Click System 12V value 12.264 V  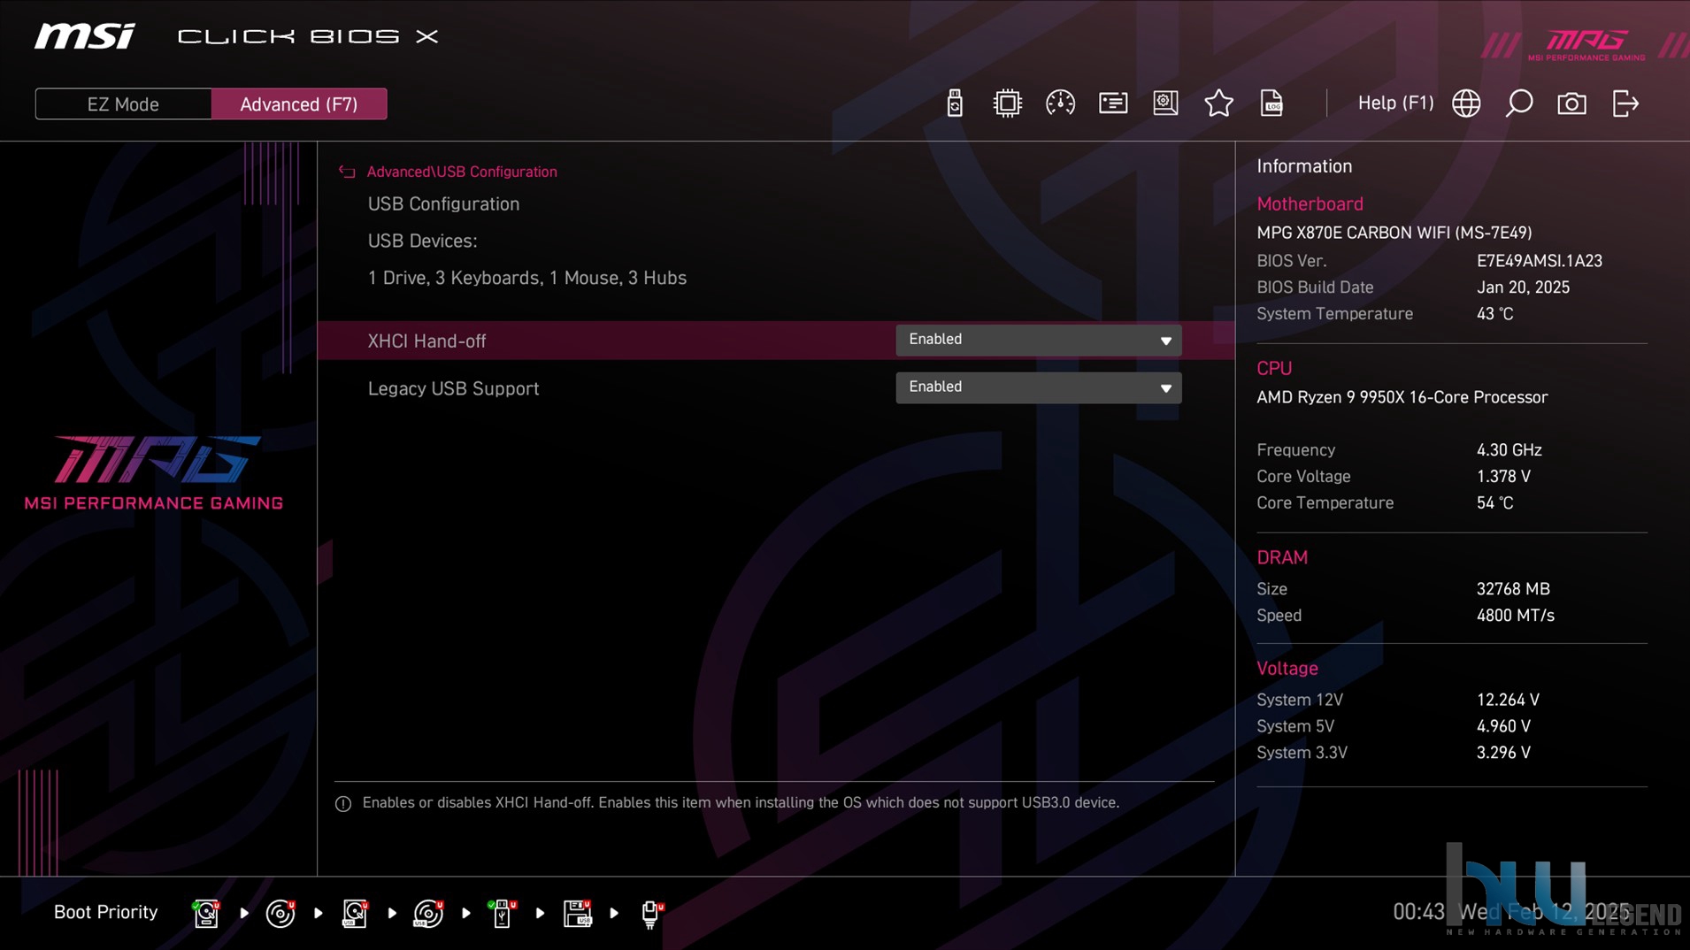tap(1508, 700)
